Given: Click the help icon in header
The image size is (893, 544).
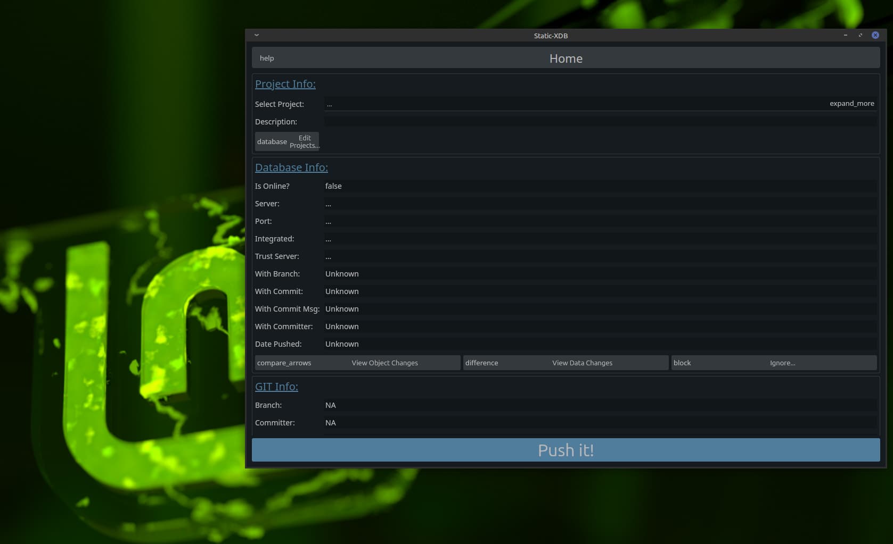Looking at the screenshot, I should (x=267, y=58).
